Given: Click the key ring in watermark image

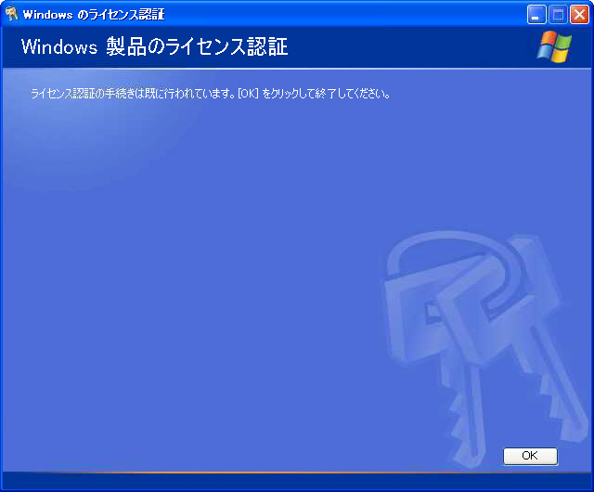Looking at the screenshot, I should click(x=457, y=258).
